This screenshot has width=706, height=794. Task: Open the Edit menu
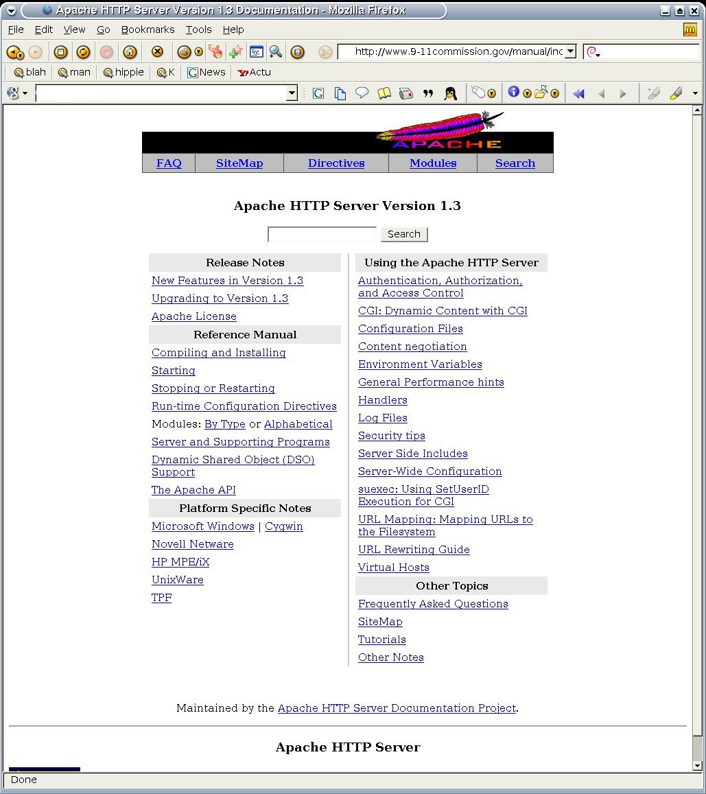(43, 30)
